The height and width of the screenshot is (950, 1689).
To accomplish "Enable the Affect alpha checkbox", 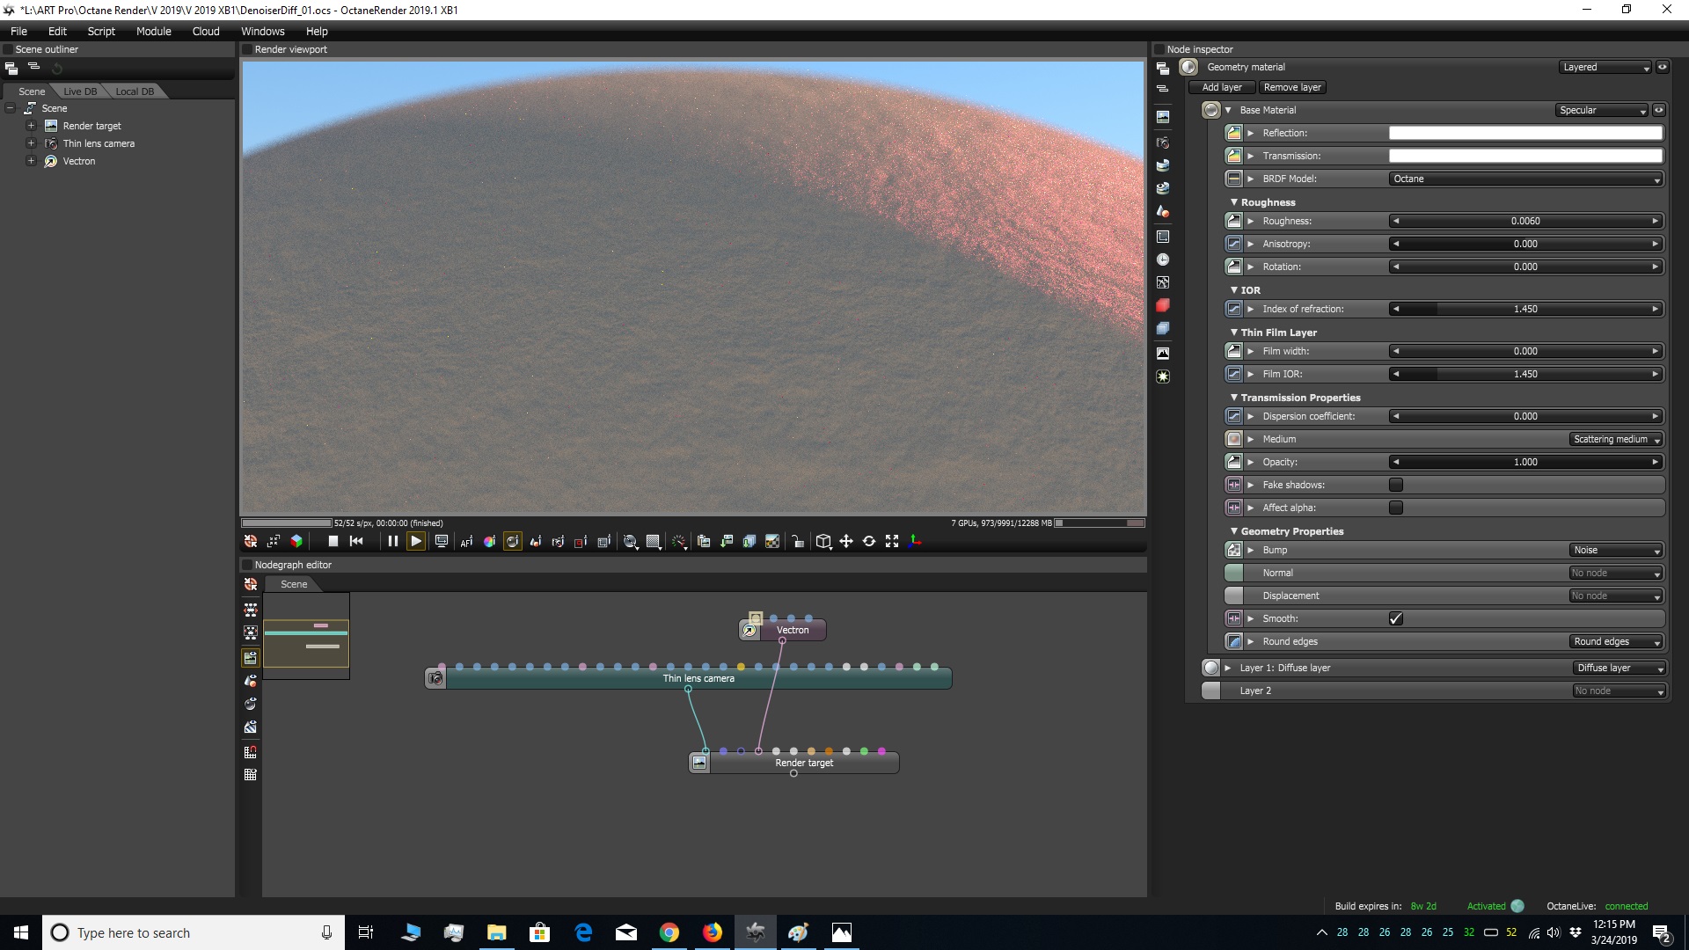I will pos(1396,508).
